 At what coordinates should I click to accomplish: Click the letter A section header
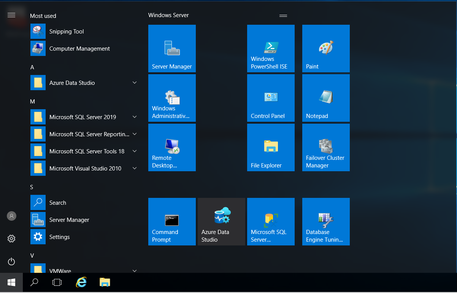click(32, 67)
